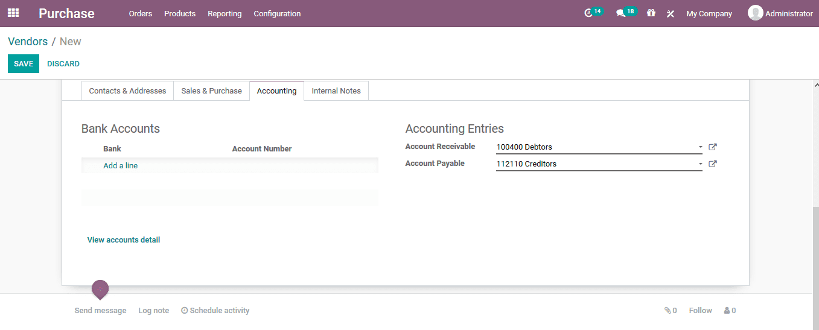
Task: Open external link for Account Receivable
Action: (712, 147)
